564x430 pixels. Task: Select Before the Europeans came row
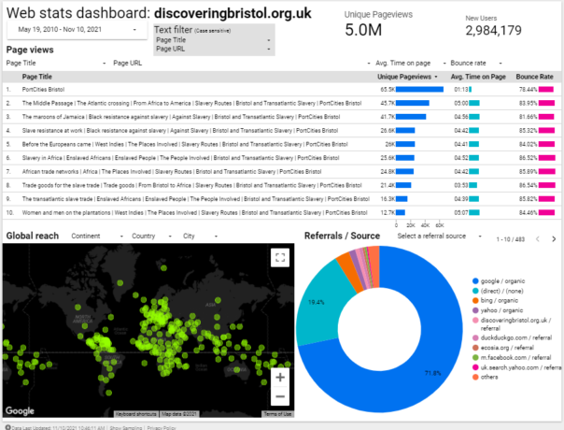point(282,144)
